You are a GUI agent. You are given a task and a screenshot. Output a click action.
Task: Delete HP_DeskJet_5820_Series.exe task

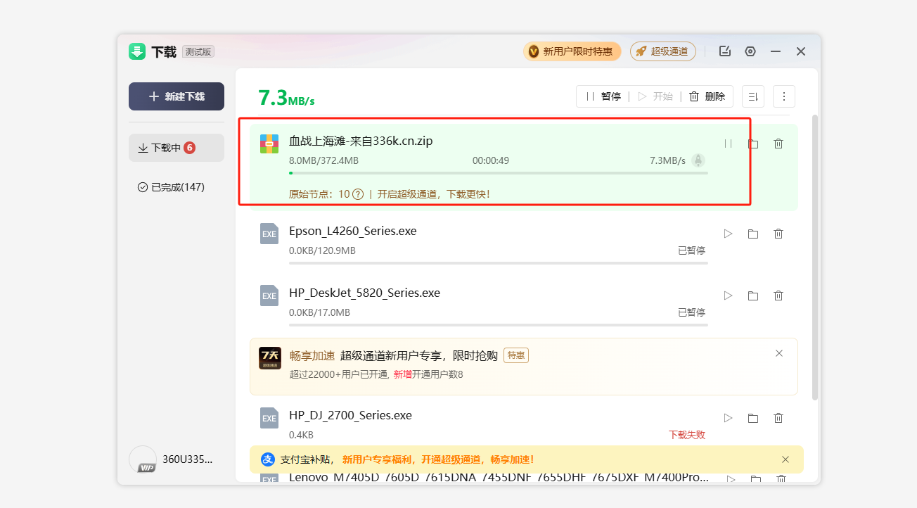coord(778,296)
